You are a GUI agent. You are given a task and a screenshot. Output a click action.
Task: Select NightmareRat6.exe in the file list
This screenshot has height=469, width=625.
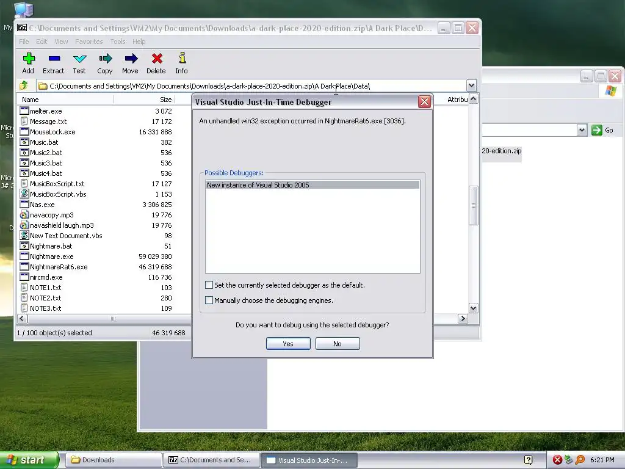click(x=59, y=267)
